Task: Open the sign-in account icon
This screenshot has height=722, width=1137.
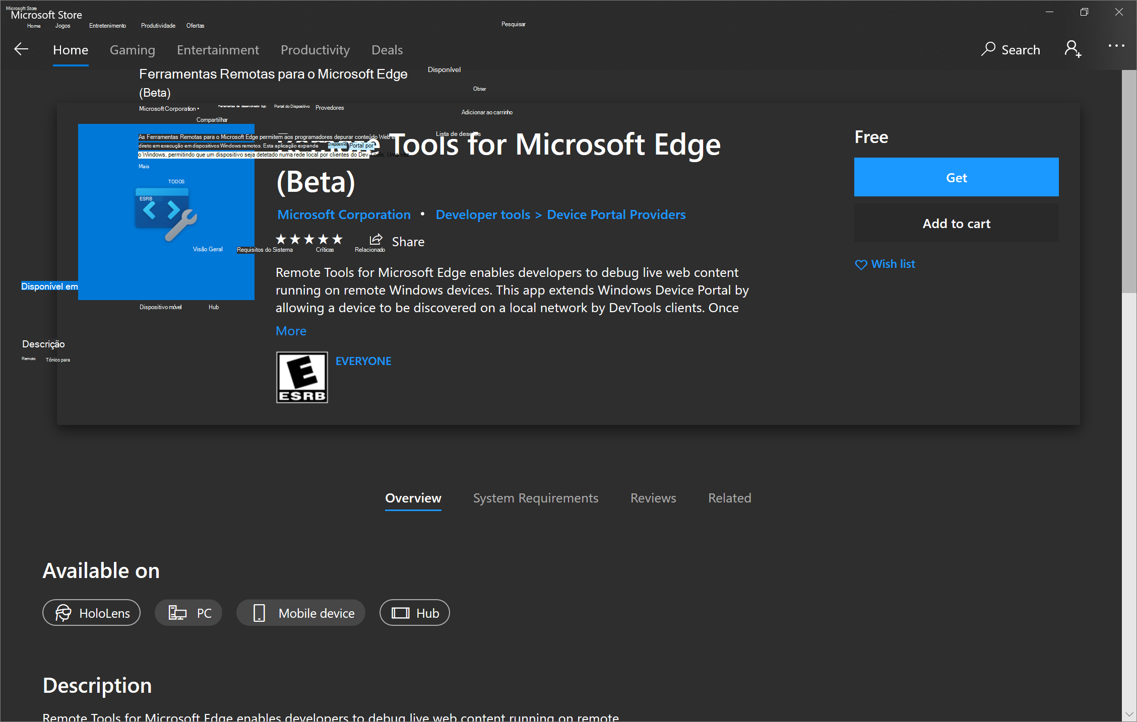Action: click(1072, 48)
